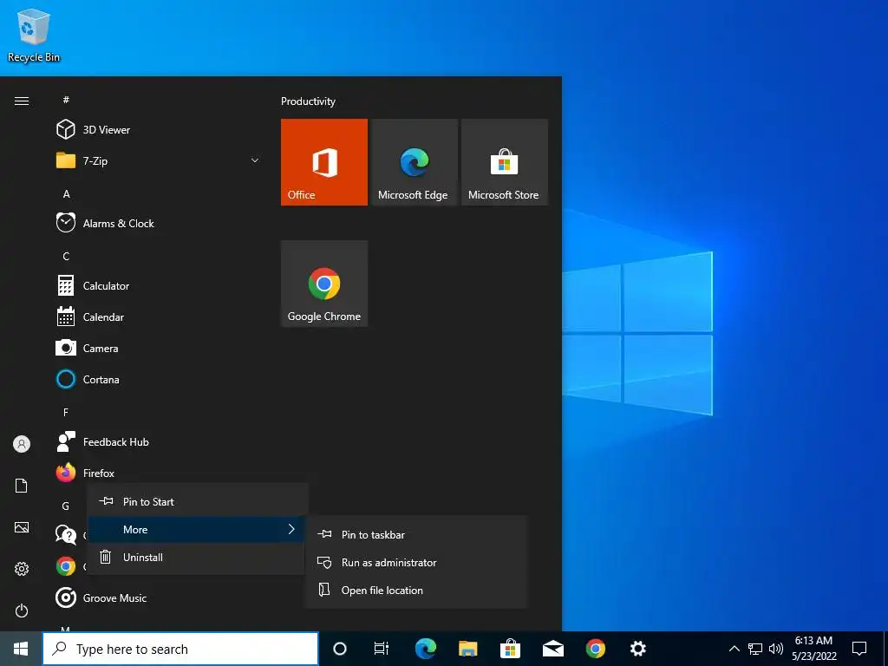Click the Windows Start button
The width and height of the screenshot is (888, 666).
click(x=21, y=649)
